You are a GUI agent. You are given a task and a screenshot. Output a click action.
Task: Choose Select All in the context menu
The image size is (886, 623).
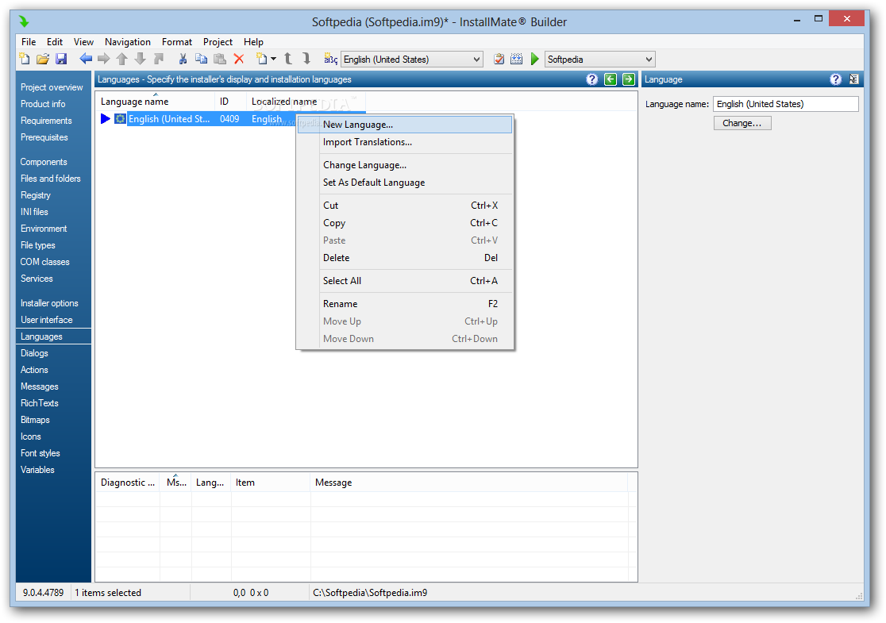coord(405,281)
